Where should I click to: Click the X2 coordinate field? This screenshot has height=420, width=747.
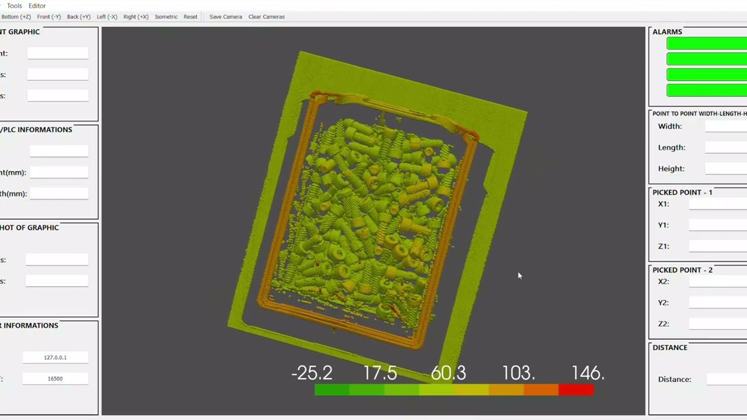coord(718,281)
